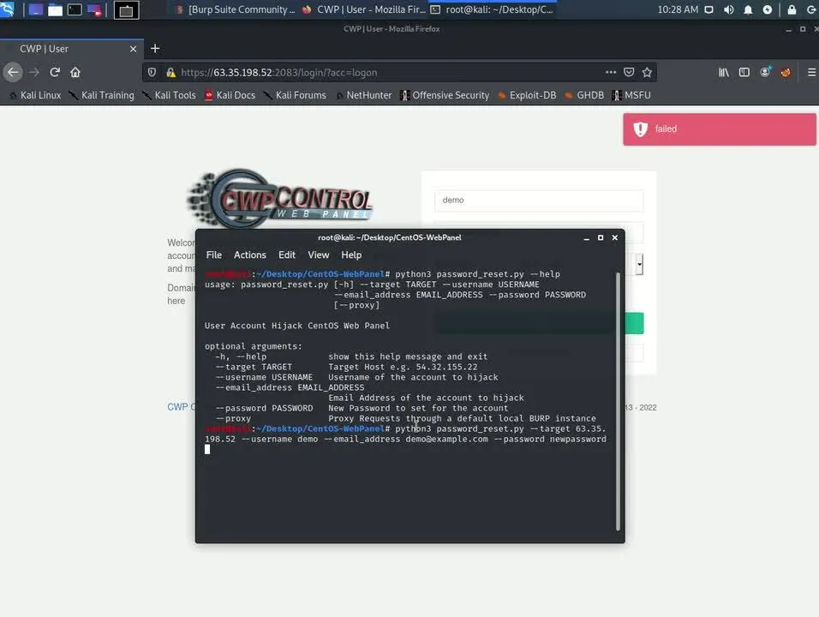This screenshot has width=819, height=617.
Task: Open the volume control in the system tray
Action: pos(729,9)
